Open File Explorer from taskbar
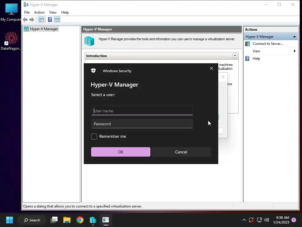 [x=67, y=220]
